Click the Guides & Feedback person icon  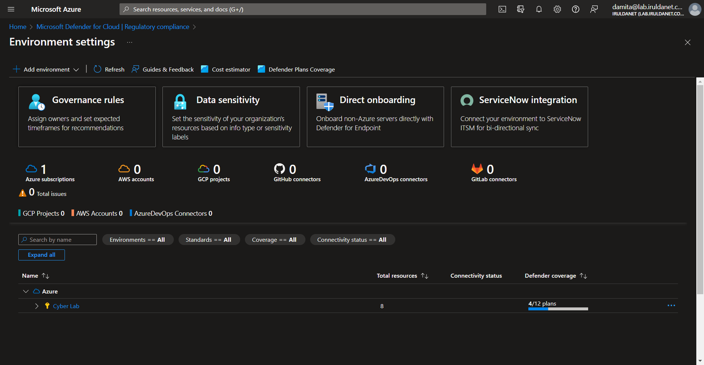(x=135, y=69)
